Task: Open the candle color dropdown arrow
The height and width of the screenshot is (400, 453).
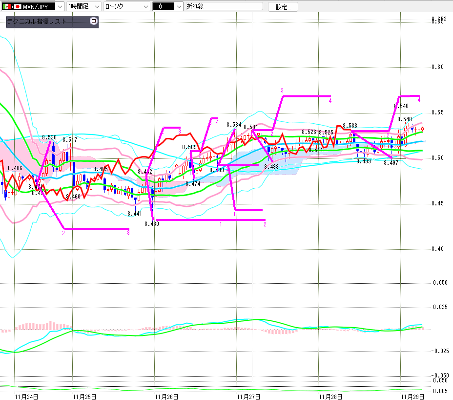Action: pos(178,6)
